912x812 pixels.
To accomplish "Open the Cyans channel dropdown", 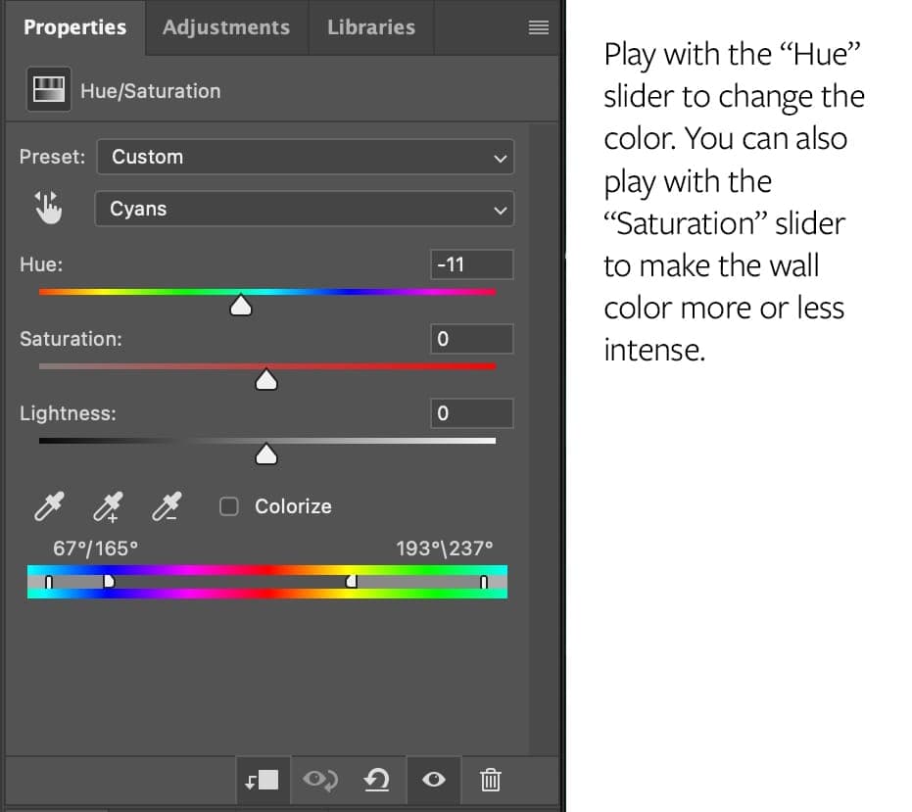I will 304,209.
